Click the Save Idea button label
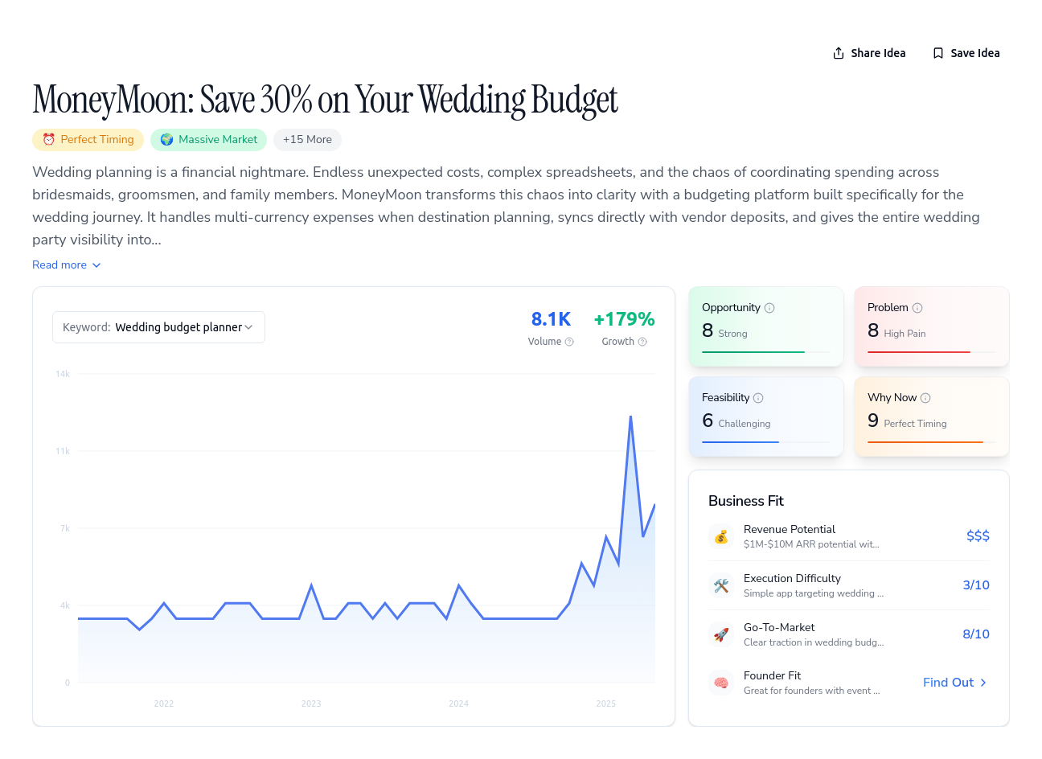Screen dimensions: 1042x759 (975, 53)
